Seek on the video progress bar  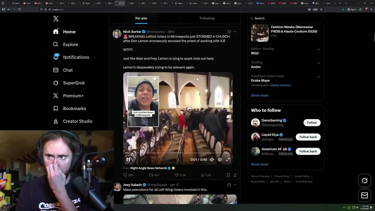[x=178, y=153]
